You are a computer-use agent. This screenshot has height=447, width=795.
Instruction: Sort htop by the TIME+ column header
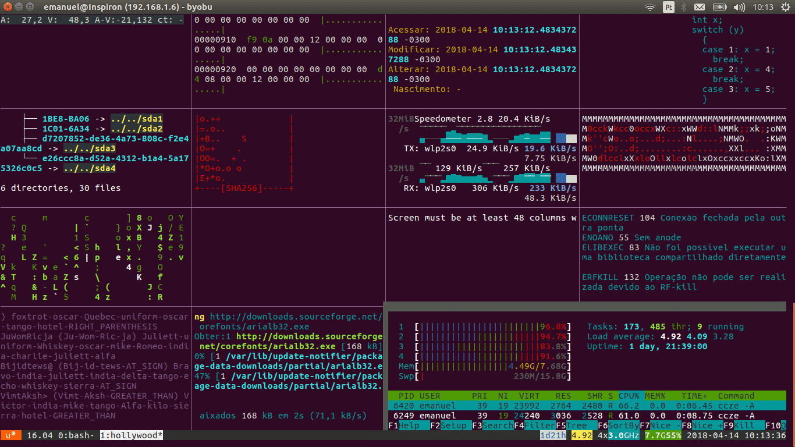coord(694,396)
